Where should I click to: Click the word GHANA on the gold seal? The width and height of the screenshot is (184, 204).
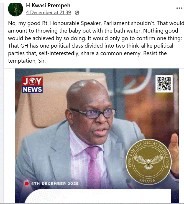coord(148,180)
